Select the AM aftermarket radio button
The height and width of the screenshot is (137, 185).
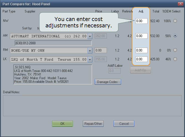click(175, 36)
